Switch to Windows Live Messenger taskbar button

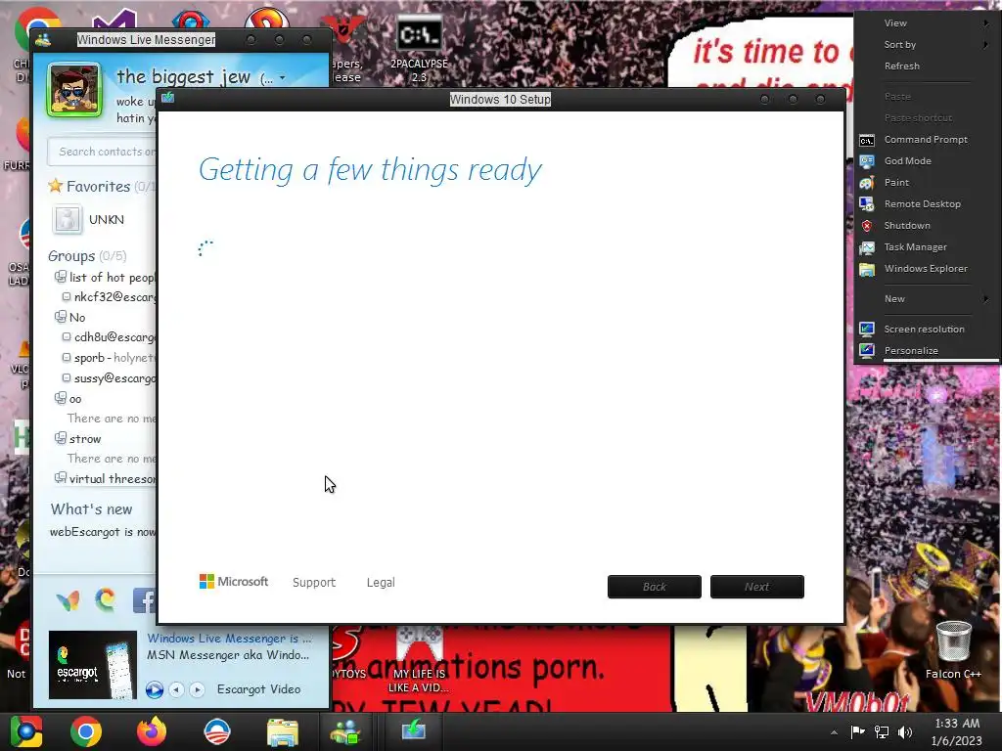345,731
